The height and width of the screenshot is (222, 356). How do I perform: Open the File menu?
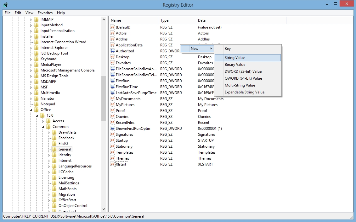pyautogui.click(x=8, y=13)
